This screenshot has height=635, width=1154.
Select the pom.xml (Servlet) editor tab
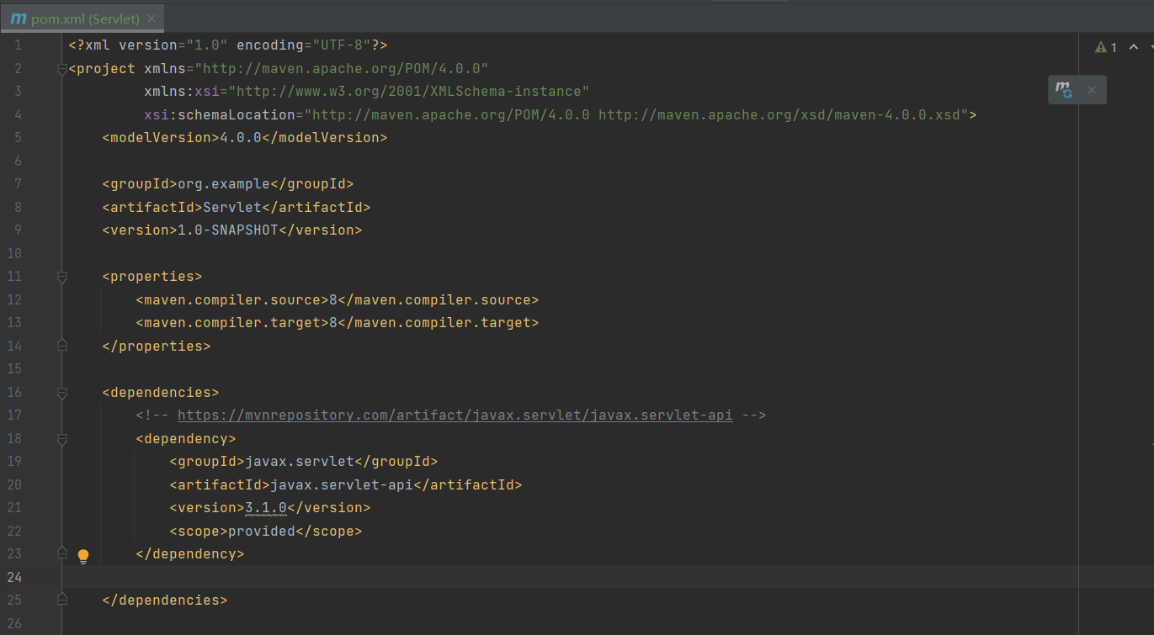point(85,19)
